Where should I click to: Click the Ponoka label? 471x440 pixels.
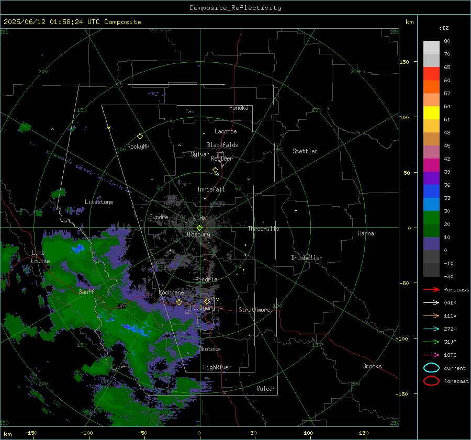tap(239, 108)
